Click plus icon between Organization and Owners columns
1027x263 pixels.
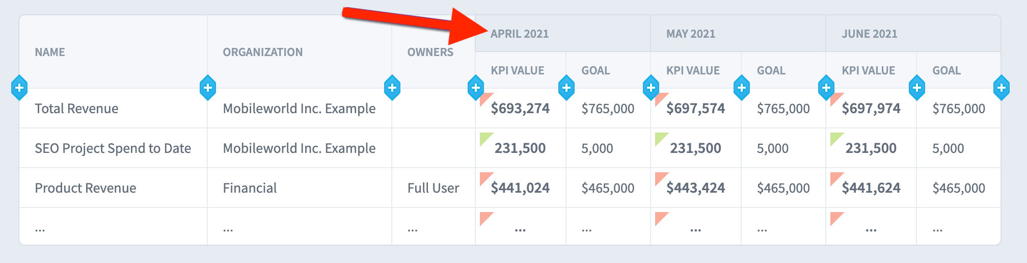coord(392,88)
